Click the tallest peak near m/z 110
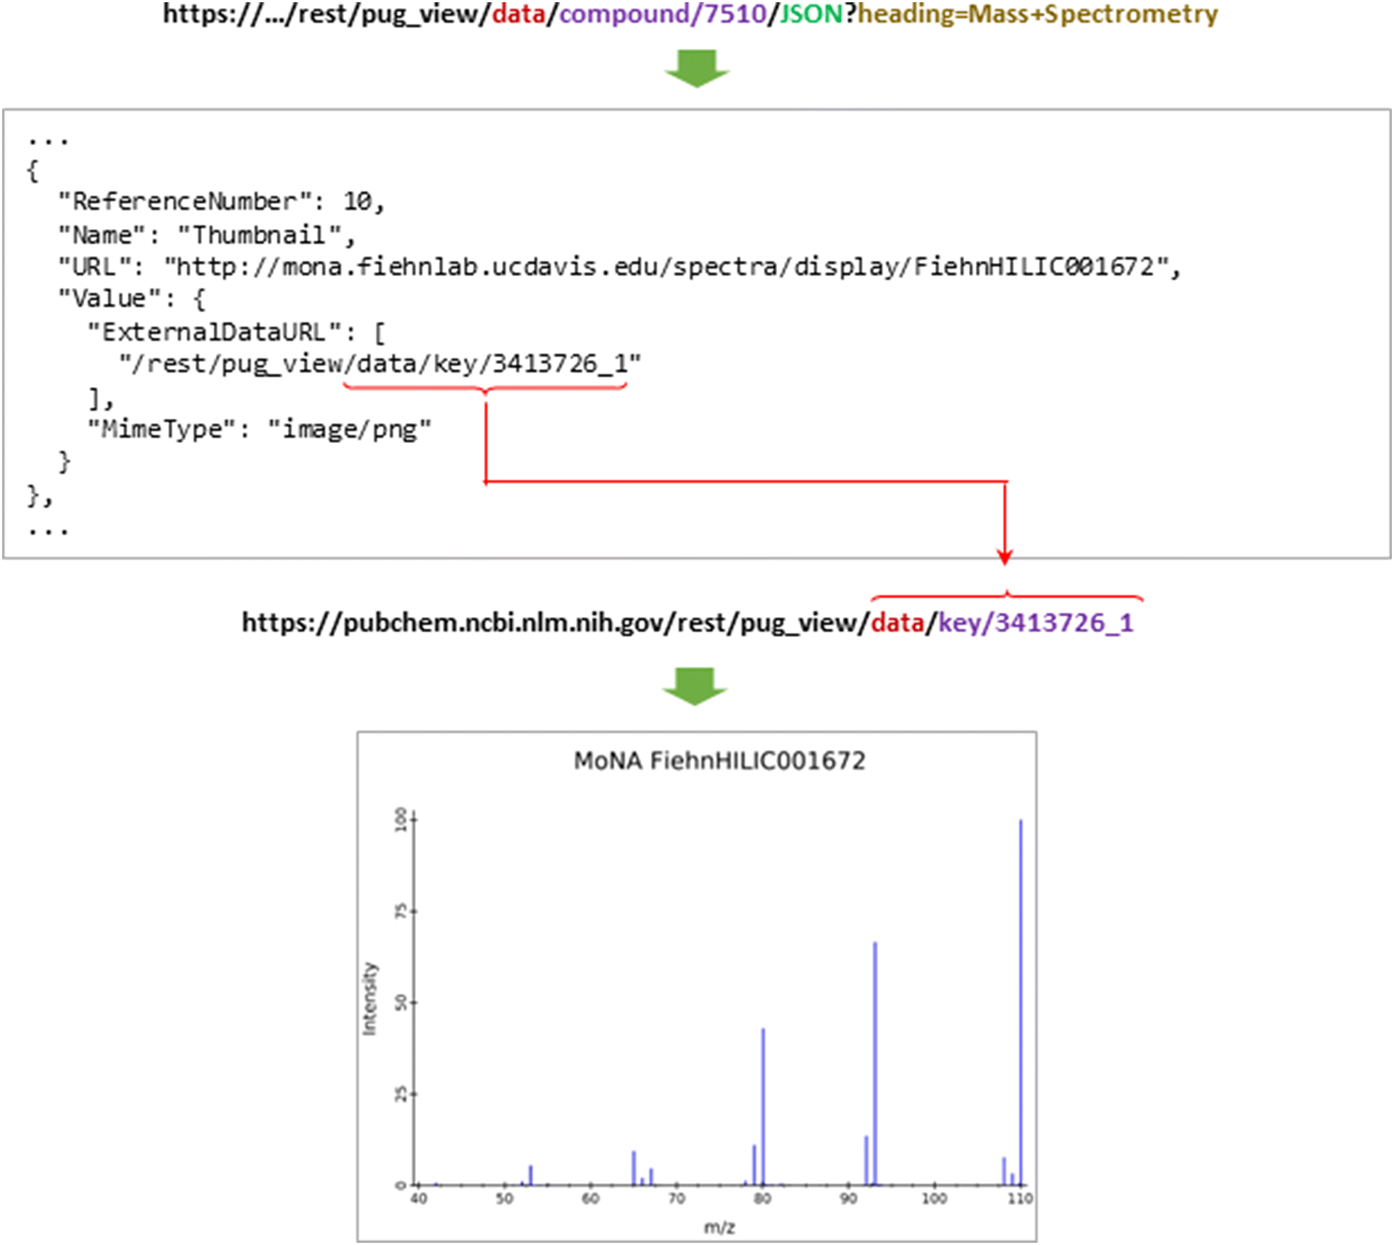 1021,1003
